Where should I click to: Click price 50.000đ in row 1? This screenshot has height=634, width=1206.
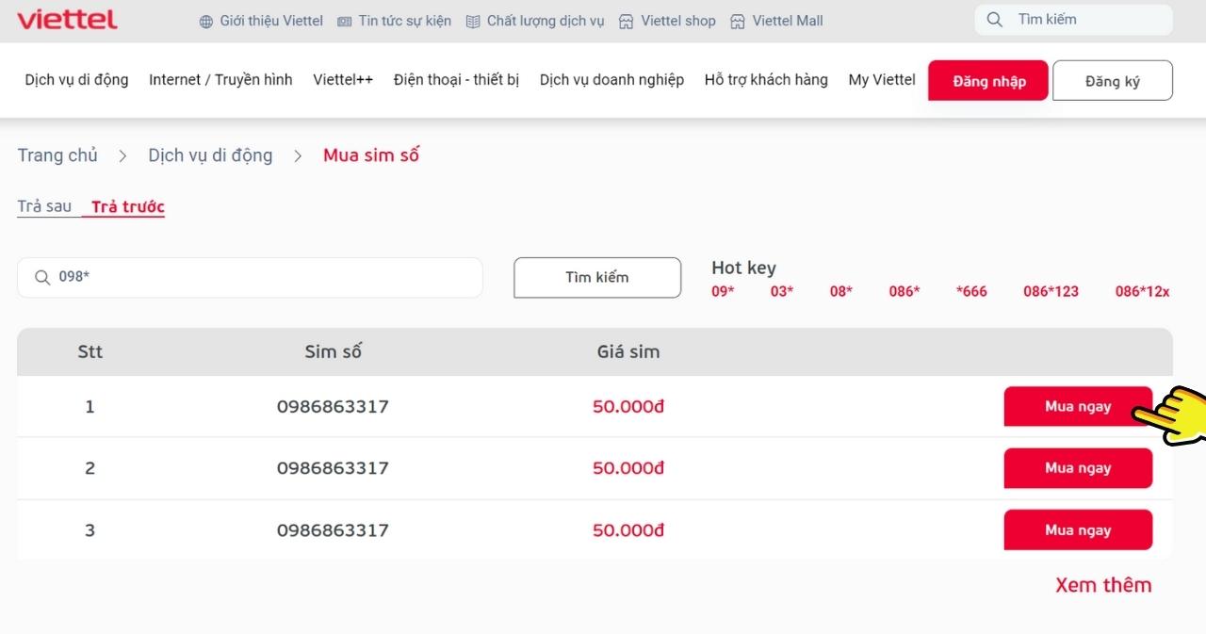click(628, 407)
